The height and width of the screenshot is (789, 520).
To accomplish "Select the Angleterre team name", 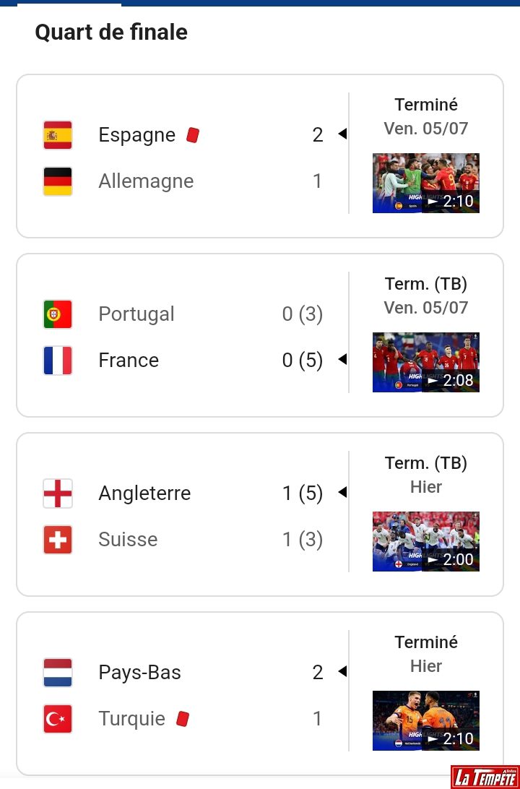I will [x=144, y=493].
